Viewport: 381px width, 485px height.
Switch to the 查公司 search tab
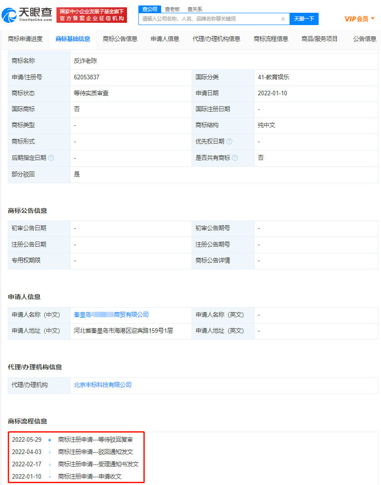click(150, 9)
